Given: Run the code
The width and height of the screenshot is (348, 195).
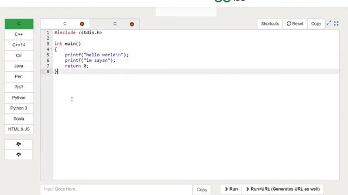Looking at the screenshot, I should tap(231, 189).
